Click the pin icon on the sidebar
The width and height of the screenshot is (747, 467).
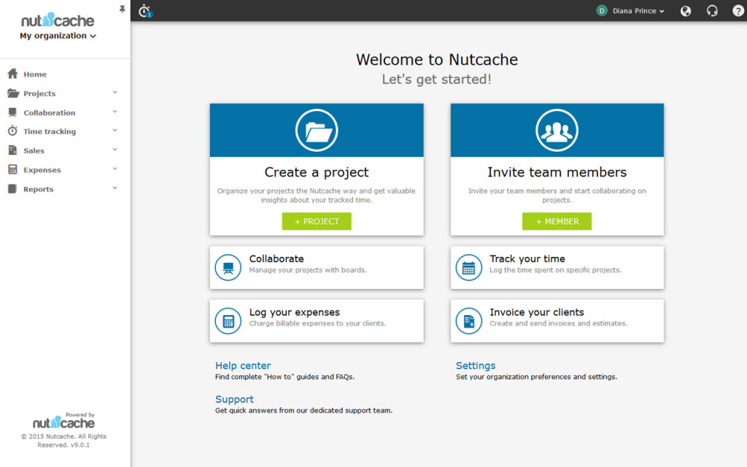tap(122, 9)
